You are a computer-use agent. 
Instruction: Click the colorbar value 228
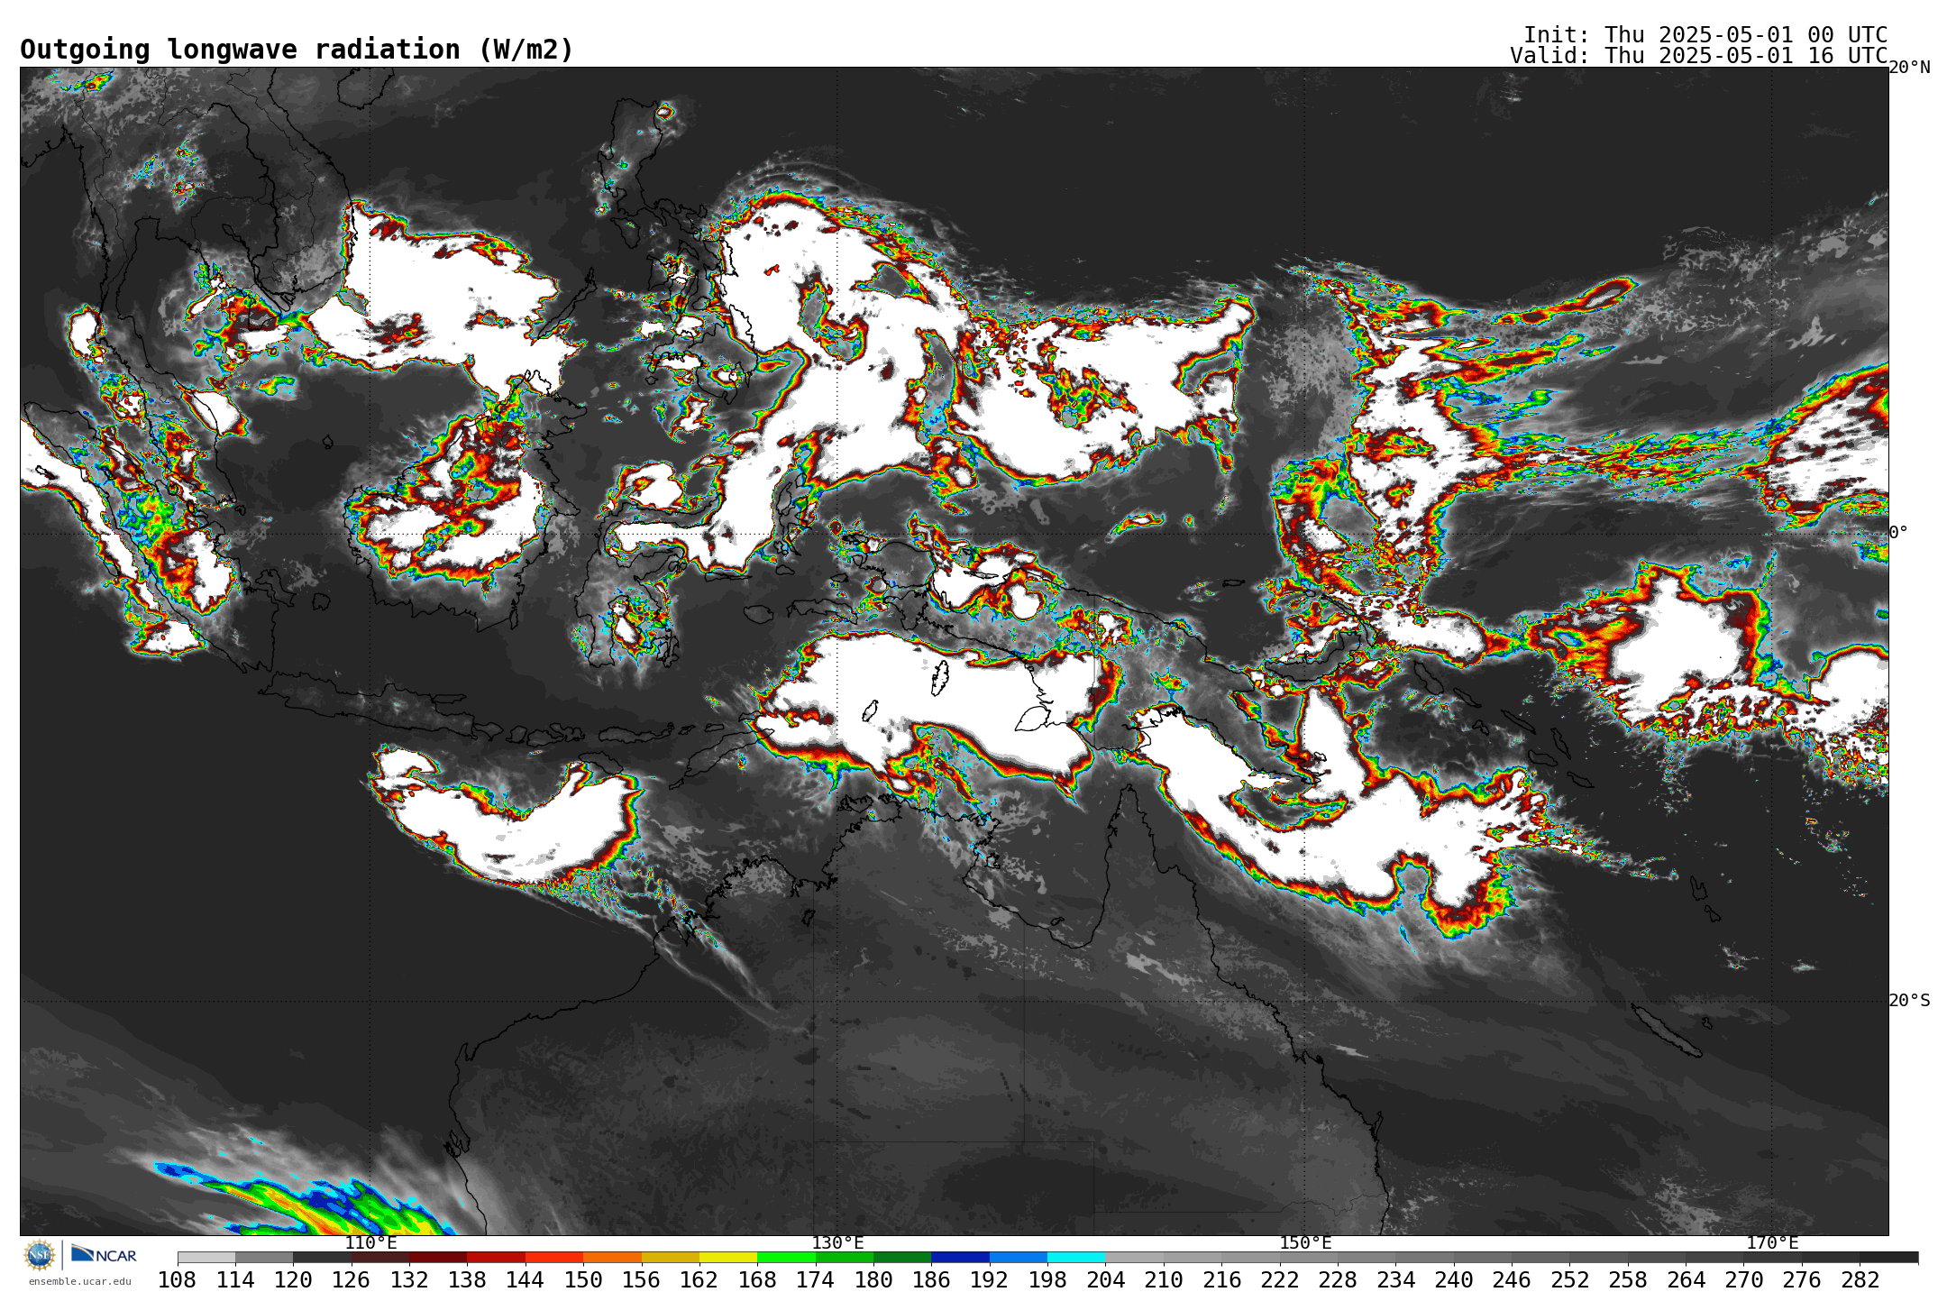click(x=1338, y=1279)
